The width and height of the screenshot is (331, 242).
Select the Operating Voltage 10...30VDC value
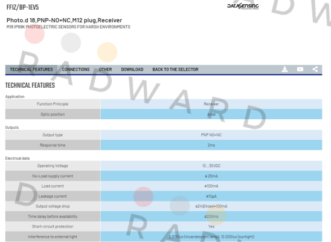[x=211, y=166]
